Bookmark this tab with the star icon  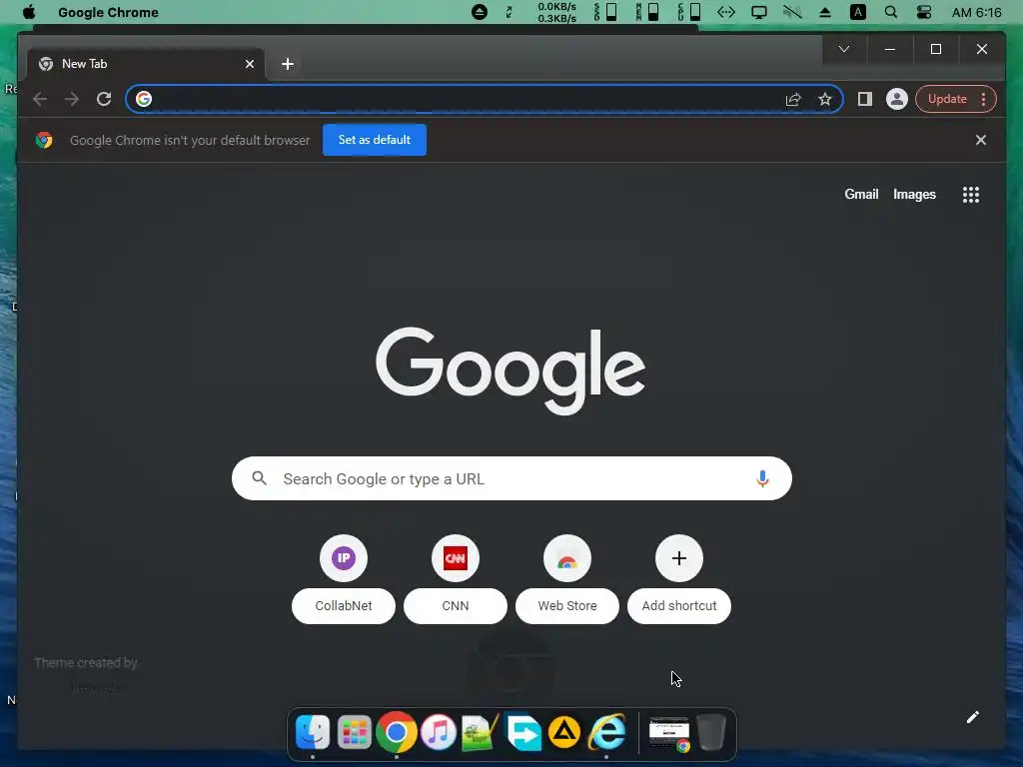[824, 99]
